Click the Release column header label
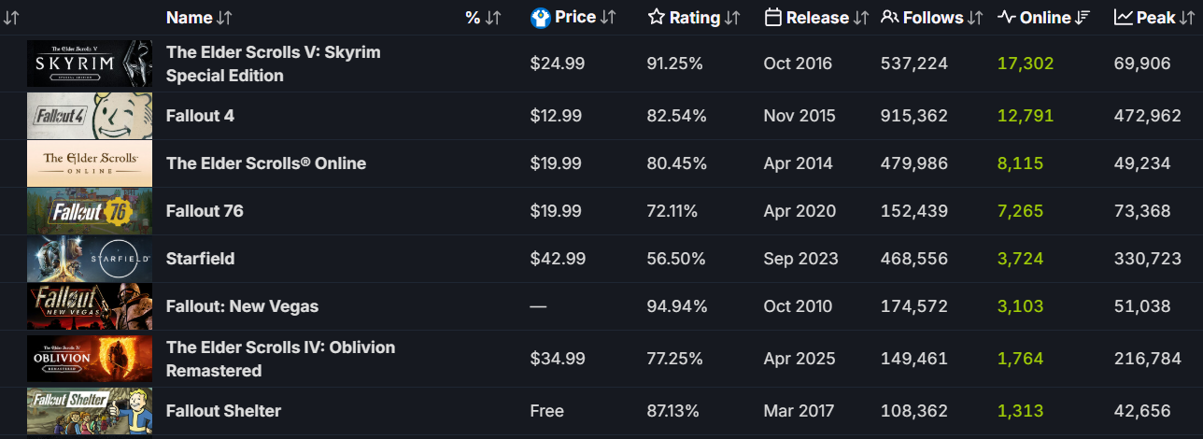The height and width of the screenshot is (439, 1203). point(817,18)
